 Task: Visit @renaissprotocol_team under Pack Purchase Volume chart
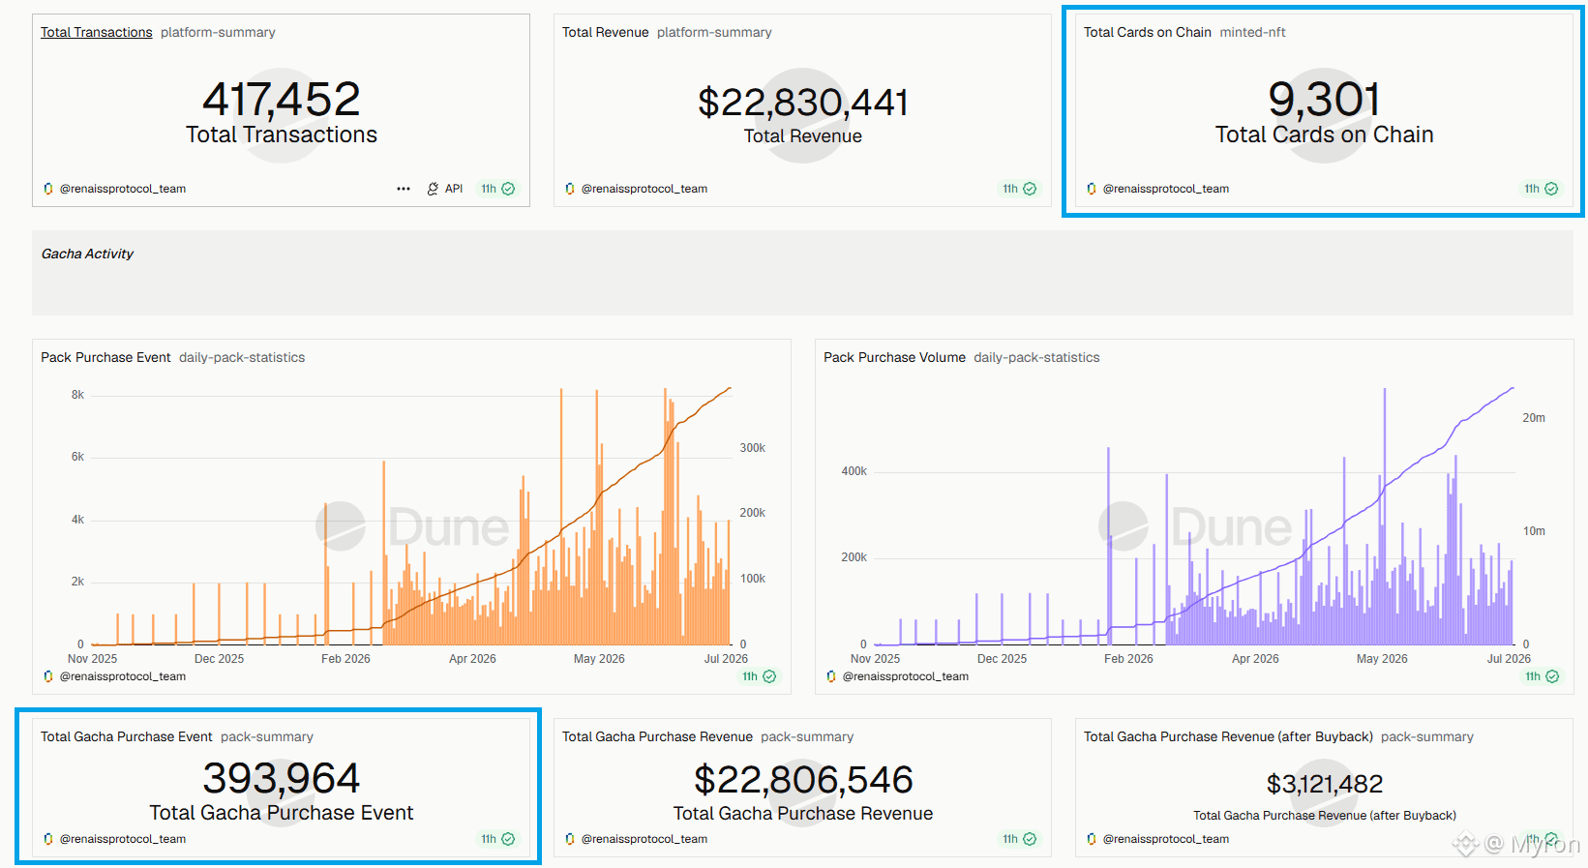(x=906, y=676)
